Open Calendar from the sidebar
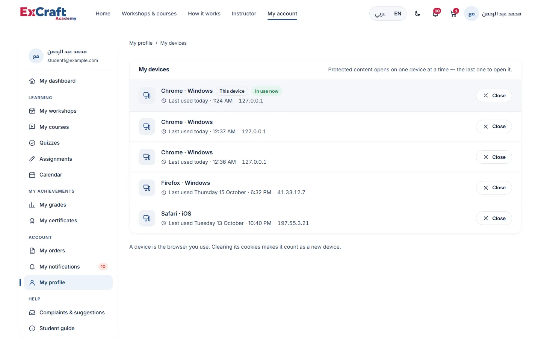 [68, 175]
